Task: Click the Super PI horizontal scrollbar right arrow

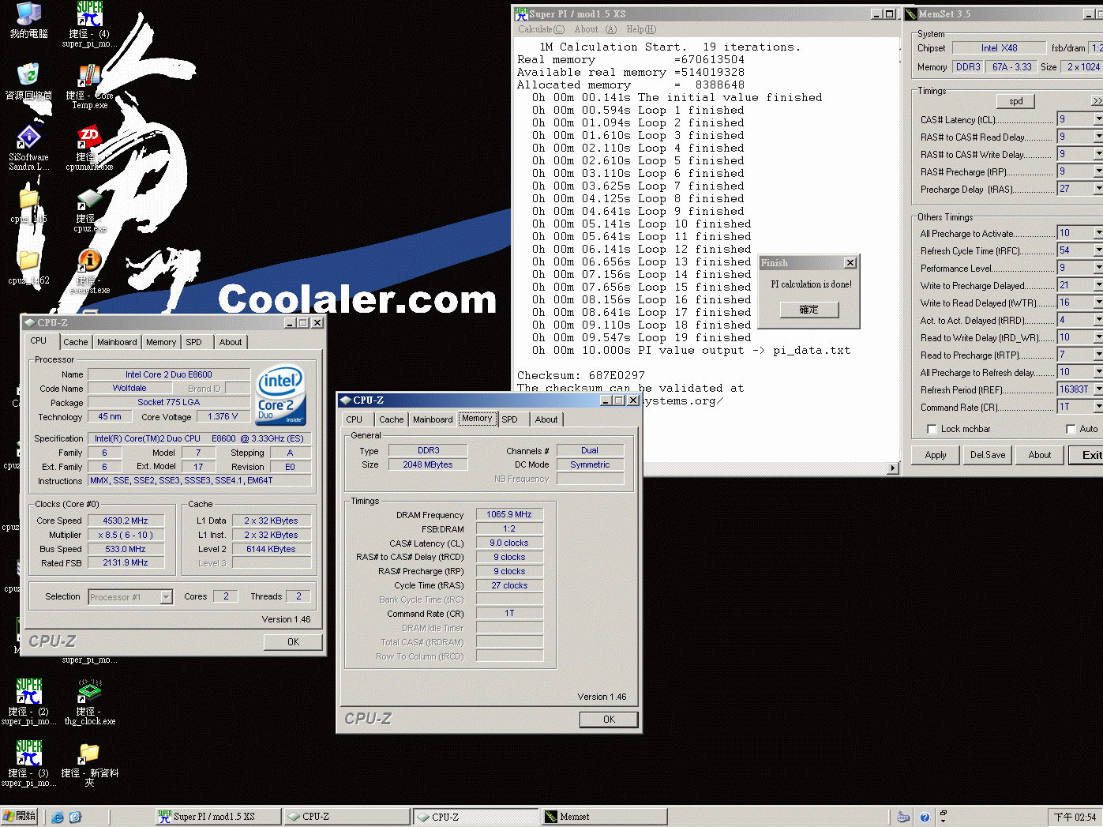Action: click(x=893, y=468)
